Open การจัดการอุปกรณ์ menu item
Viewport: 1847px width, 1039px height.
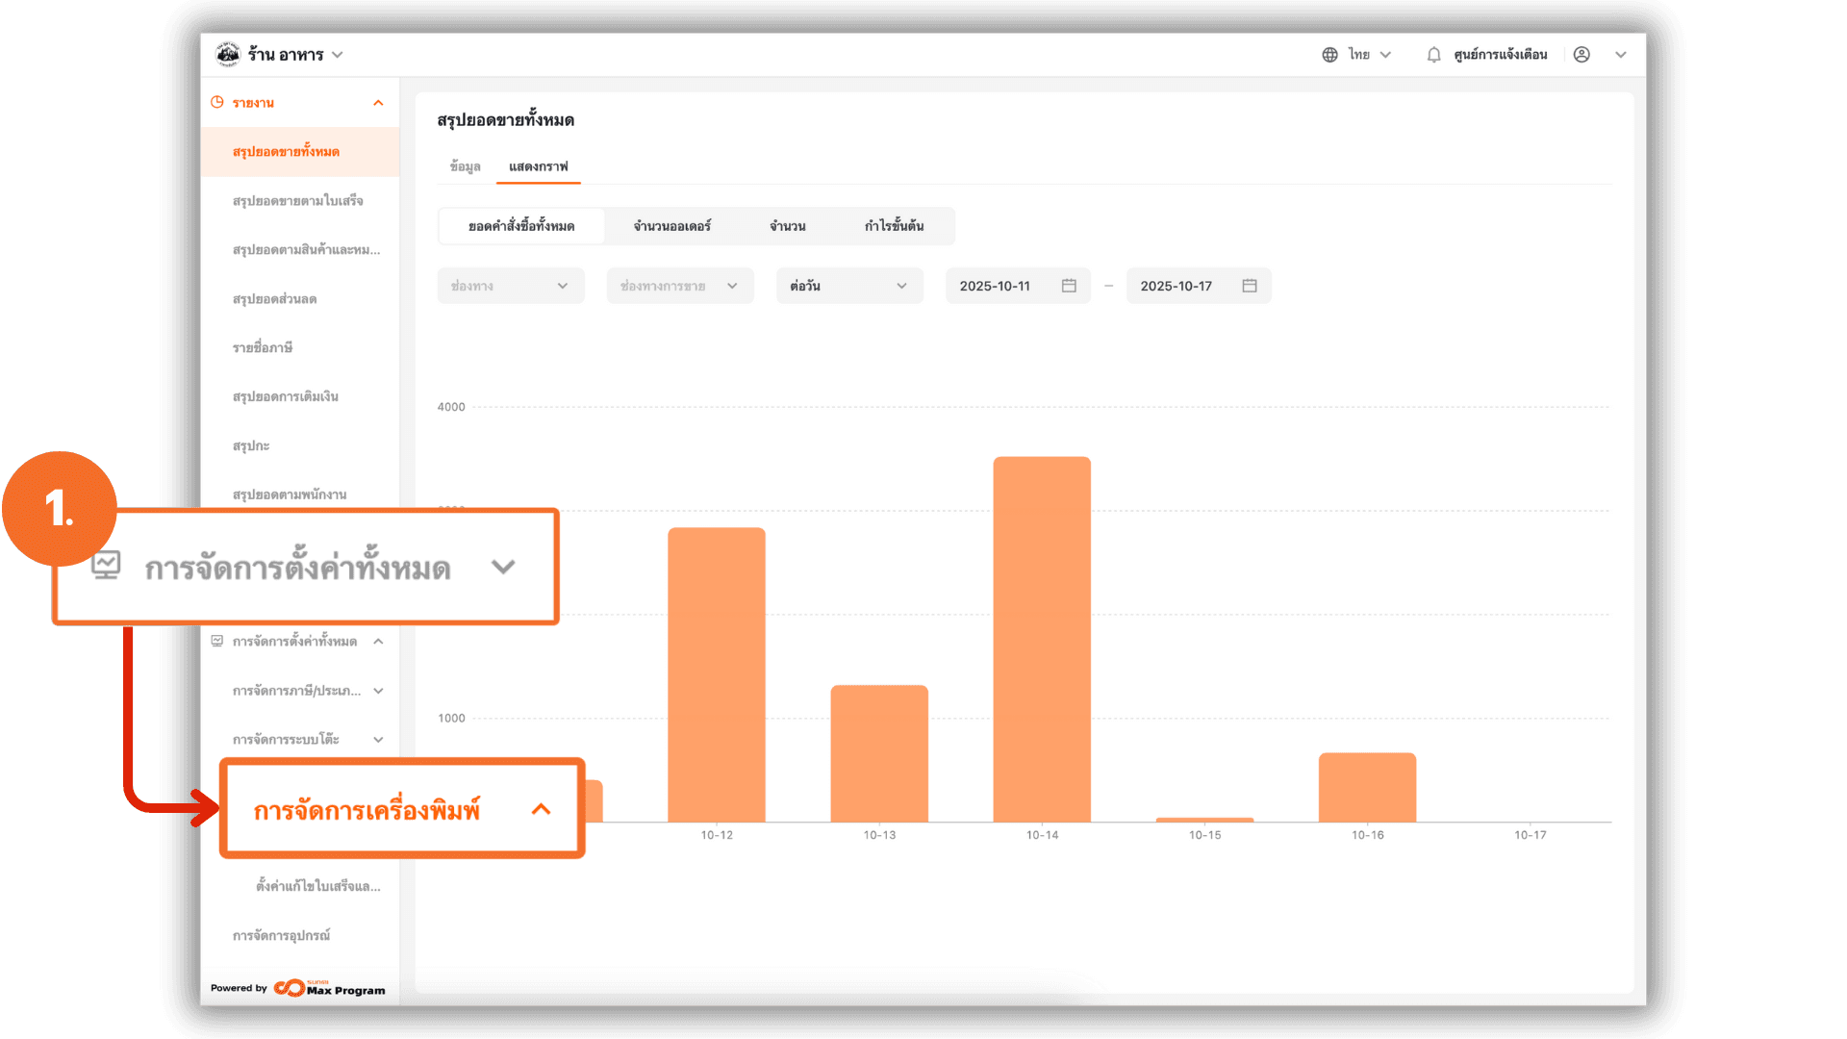click(x=281, y=935)
